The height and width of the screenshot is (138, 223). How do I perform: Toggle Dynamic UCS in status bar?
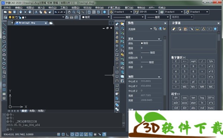coord(86,134)
